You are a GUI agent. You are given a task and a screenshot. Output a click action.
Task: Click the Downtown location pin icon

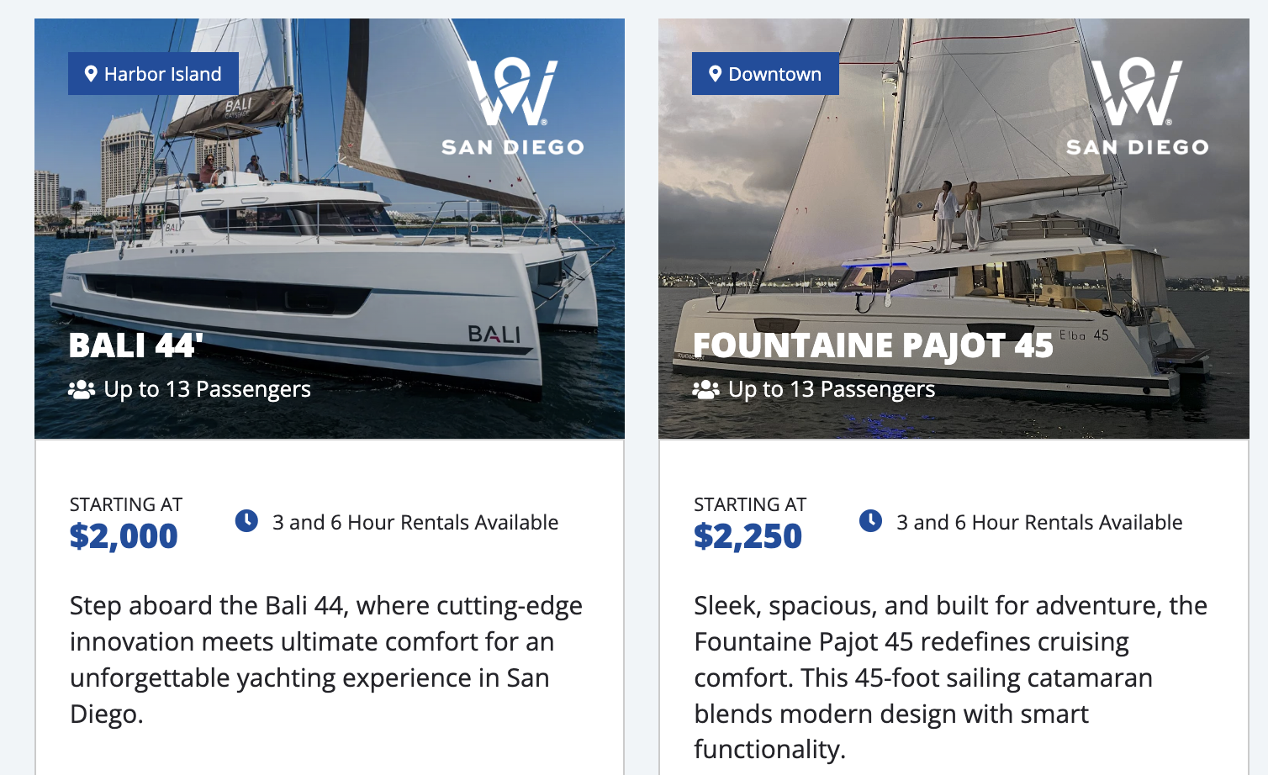(715, 74)
